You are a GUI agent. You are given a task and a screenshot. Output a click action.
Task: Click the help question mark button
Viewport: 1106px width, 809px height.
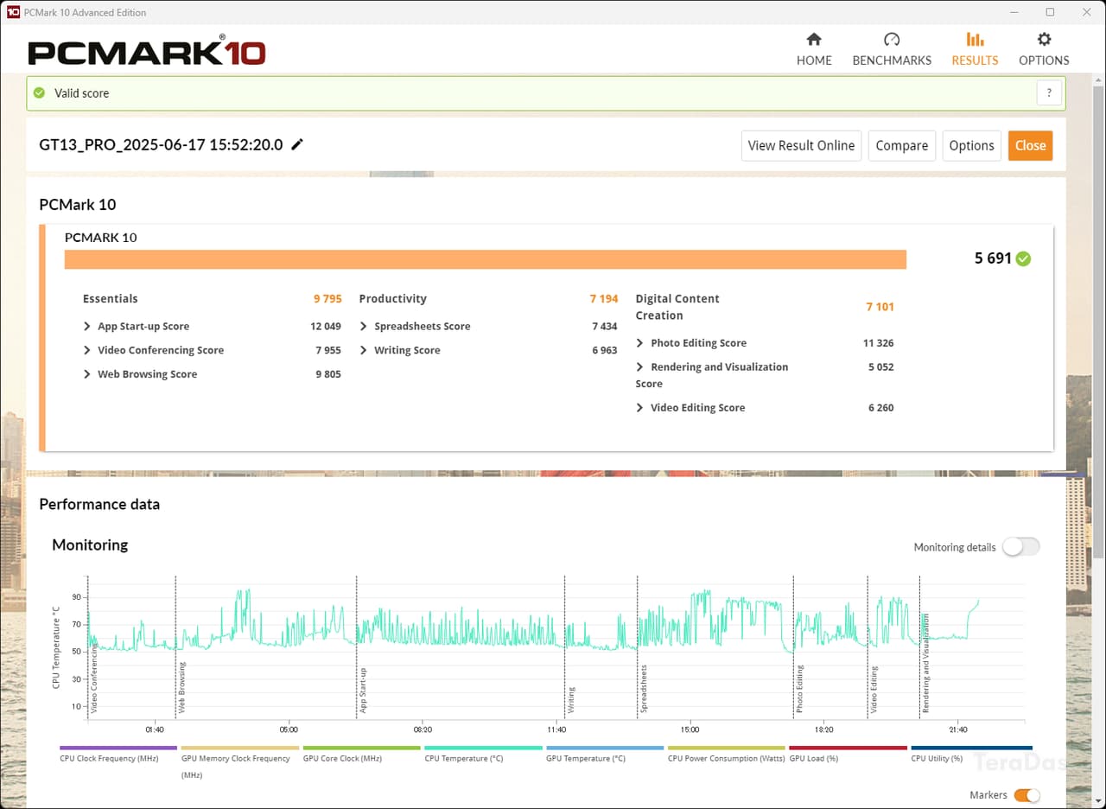point(1049,93)
